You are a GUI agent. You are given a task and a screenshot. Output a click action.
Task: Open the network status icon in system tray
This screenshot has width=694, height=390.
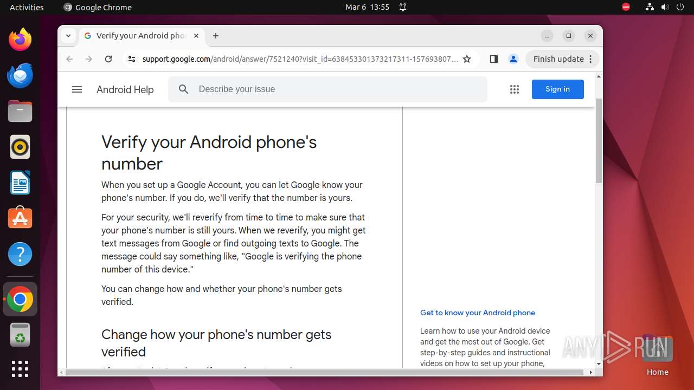pyautogui.click(x=650, y=7)
